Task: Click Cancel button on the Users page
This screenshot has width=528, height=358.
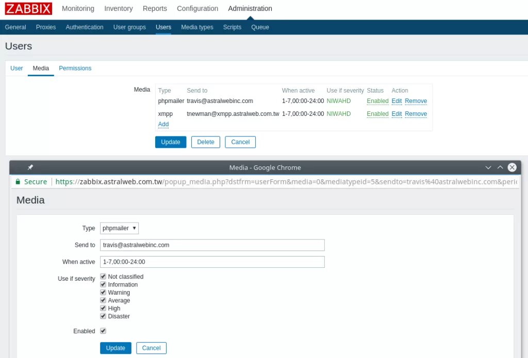Action: 240,142
